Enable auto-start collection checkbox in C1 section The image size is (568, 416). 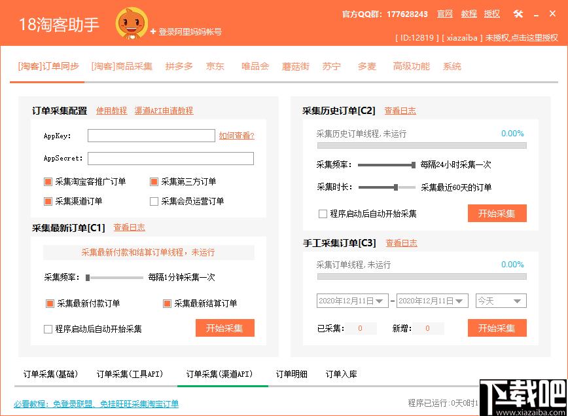[x=48, y=330]
